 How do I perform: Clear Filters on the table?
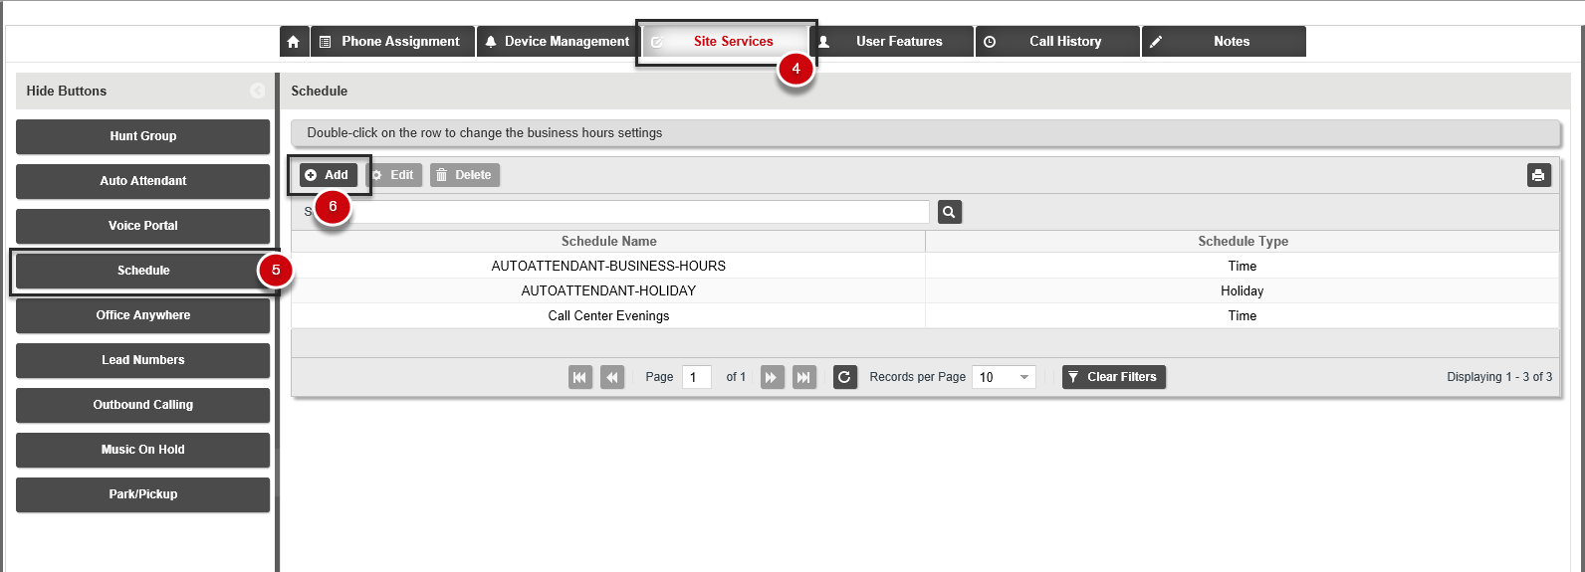coord(1114,377)
